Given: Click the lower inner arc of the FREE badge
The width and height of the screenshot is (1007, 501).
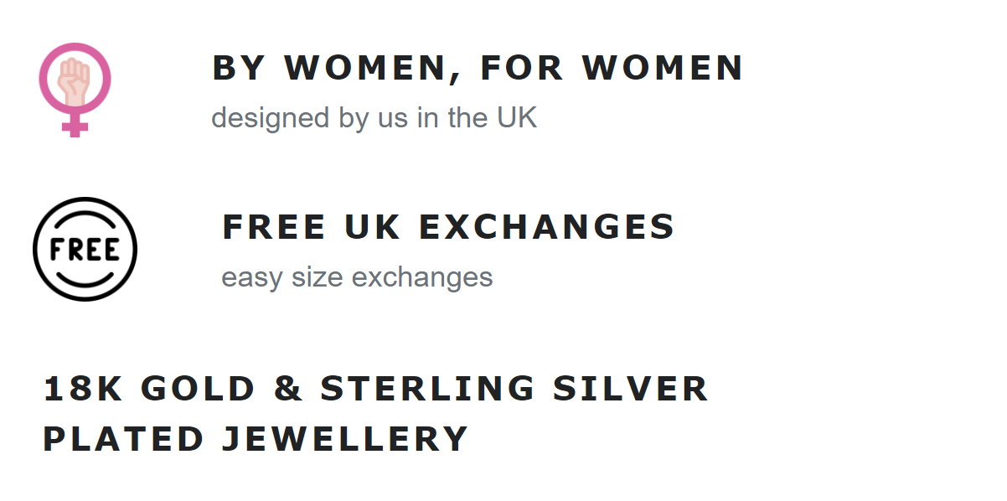Looking at the screenshot, I should pos(85,279).
